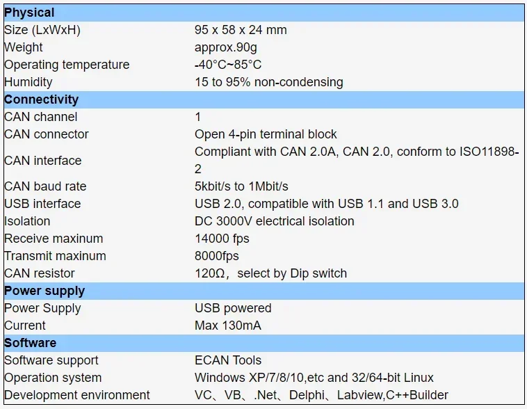527x409 pixels.
Task: Click the Software section header
Action: coord(31,343)
